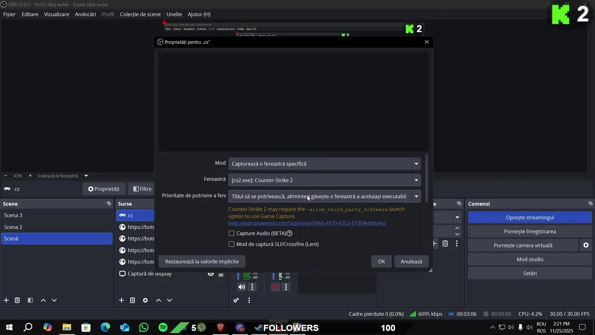Open the Scalează la fereastră preview scaling dropdown
595x335 pixels.
tap(62, 176)
